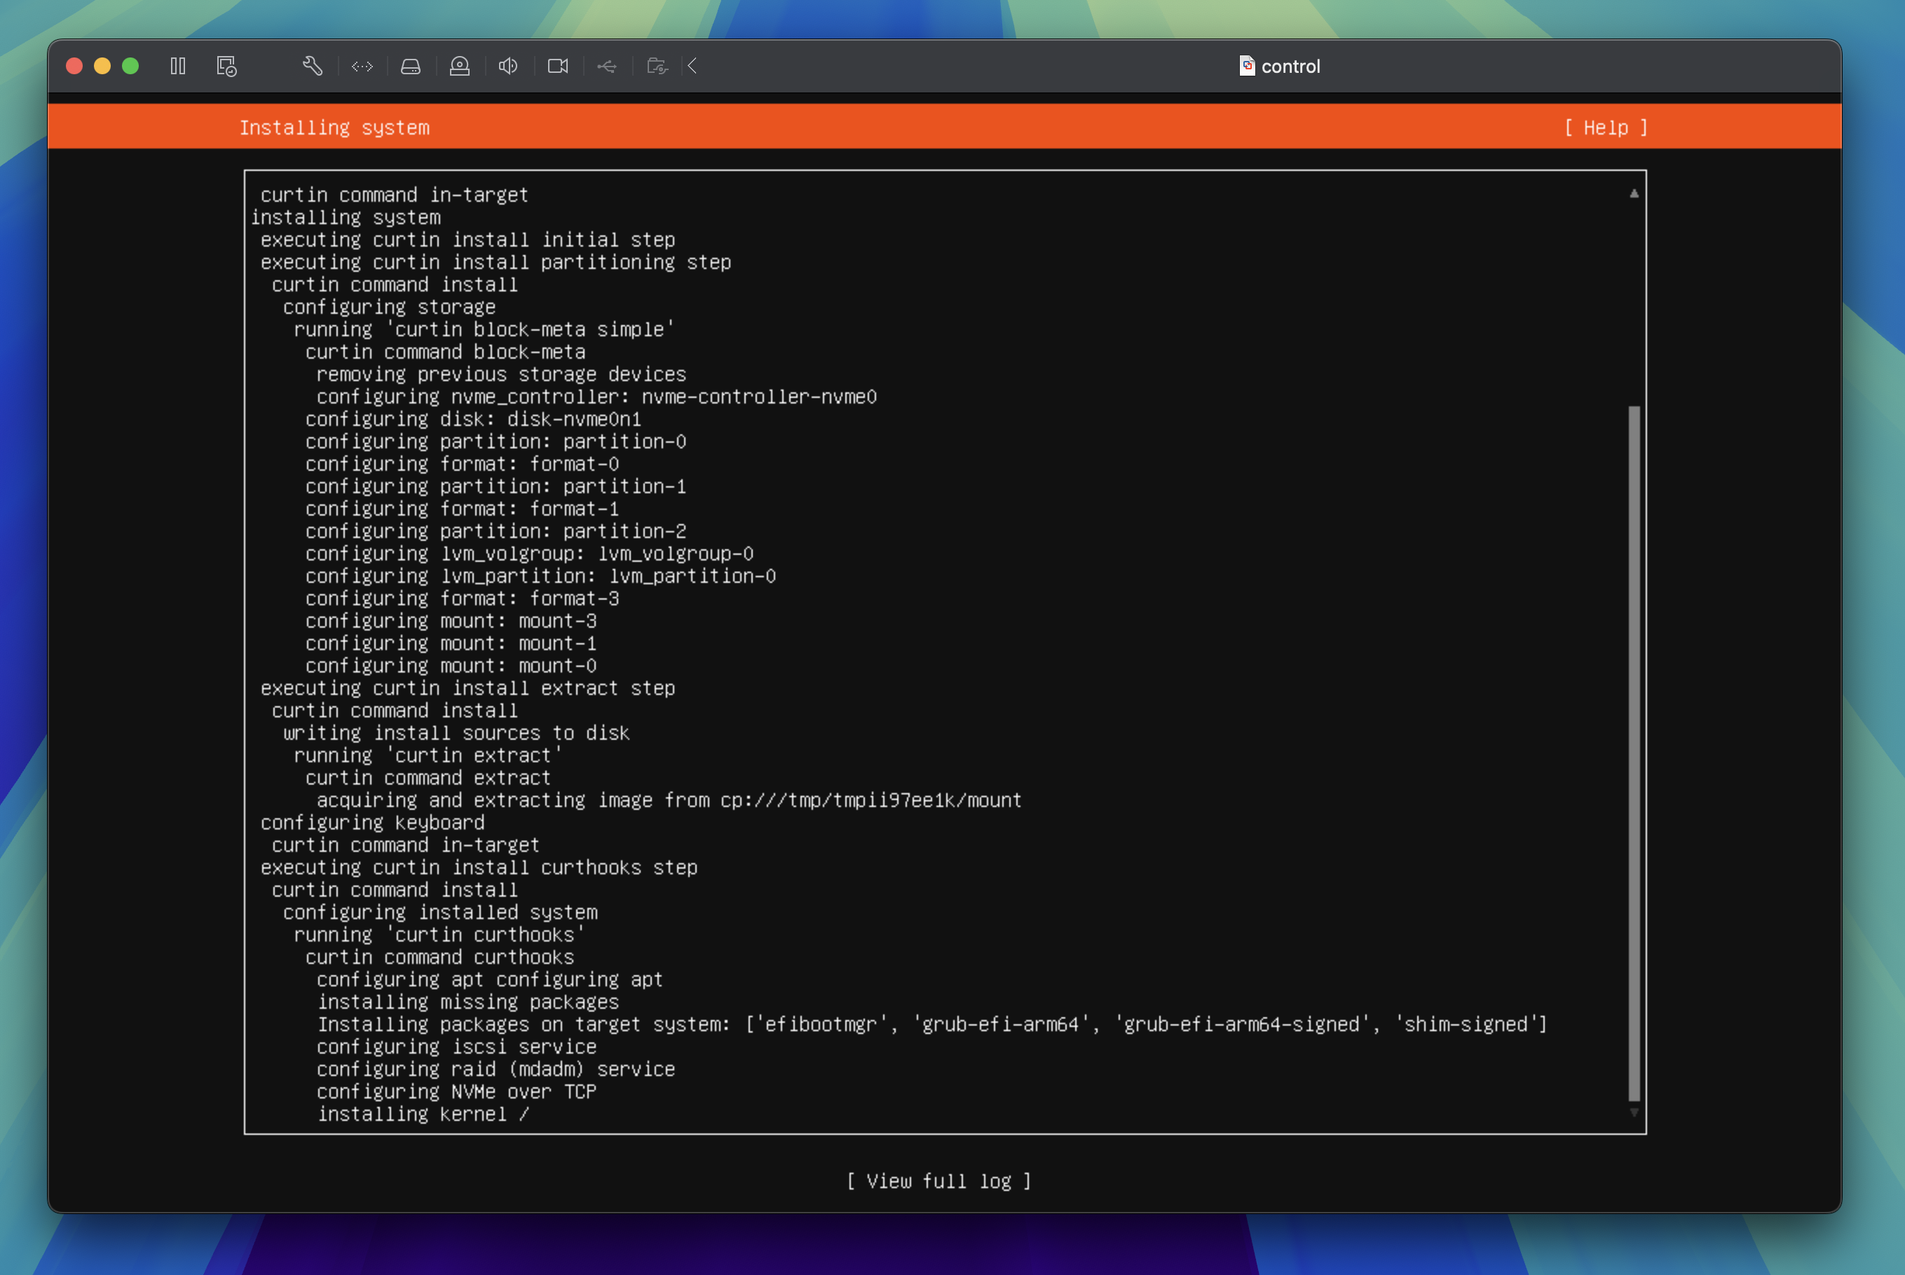
Task: Click the restore screen icon beside pause
Action: pos(226,66)
